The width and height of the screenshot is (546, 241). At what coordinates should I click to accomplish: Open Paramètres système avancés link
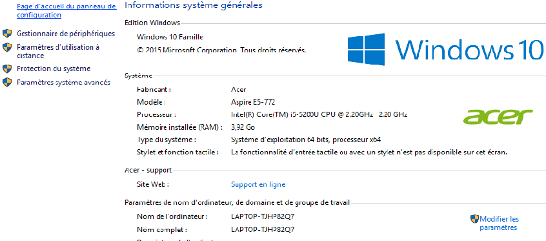pos(64,82)
